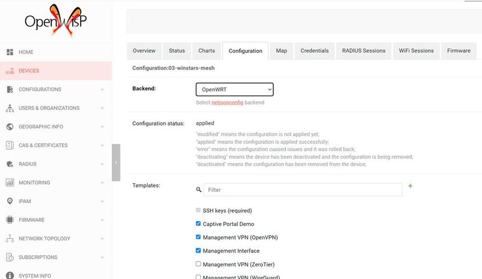The width and height of the screenshot is (482, 279).
Task: Collapse the sidebar with the arrow handle
Action: pyautogui.click(x=116, y=162)
